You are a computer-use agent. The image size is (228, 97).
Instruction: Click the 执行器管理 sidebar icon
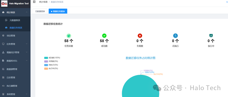tap(3, 86)
